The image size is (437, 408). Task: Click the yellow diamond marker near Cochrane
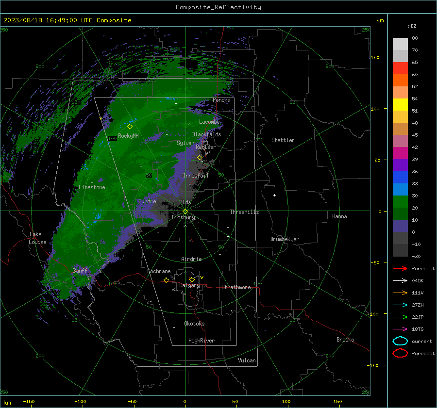click(x=166, y=280)
